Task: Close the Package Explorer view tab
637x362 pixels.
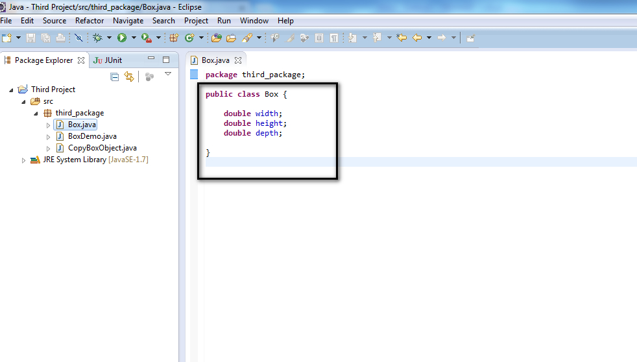Action: click(x=81, y=60)
